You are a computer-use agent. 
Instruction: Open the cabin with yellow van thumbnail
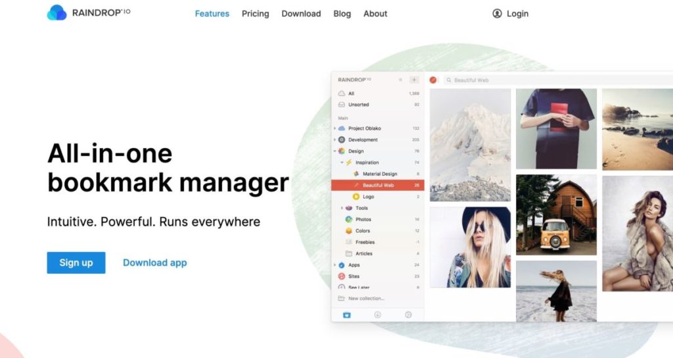[x=556, y=215]
